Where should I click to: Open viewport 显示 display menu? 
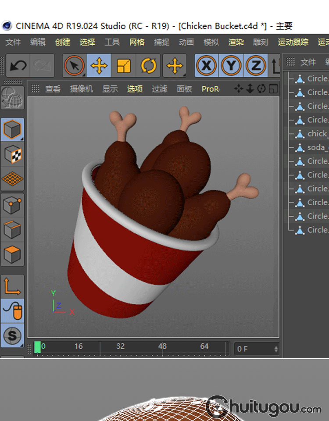pos(110,89)
